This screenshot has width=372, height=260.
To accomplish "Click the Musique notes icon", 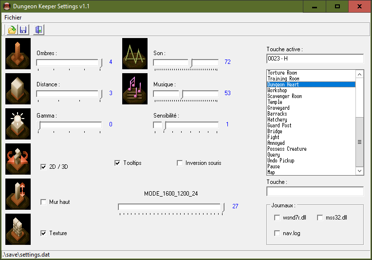I will 135,89.
